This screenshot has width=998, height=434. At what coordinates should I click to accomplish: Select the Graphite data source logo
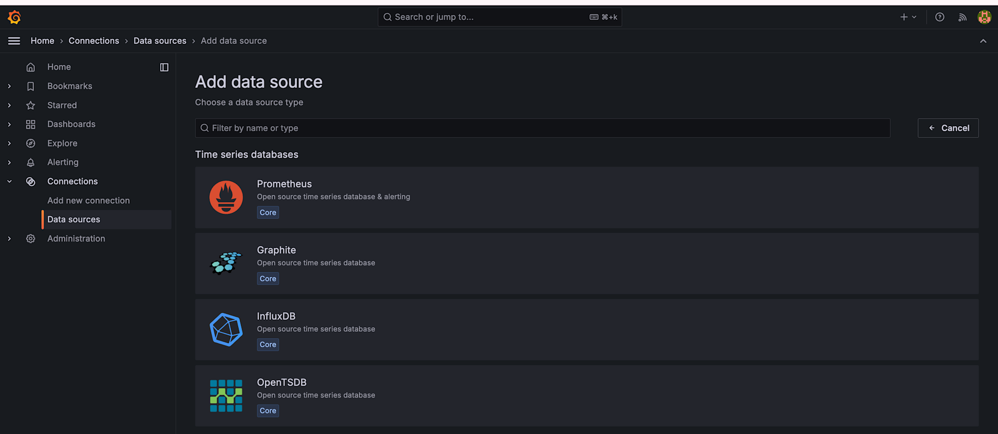click(x=226, y=263)
